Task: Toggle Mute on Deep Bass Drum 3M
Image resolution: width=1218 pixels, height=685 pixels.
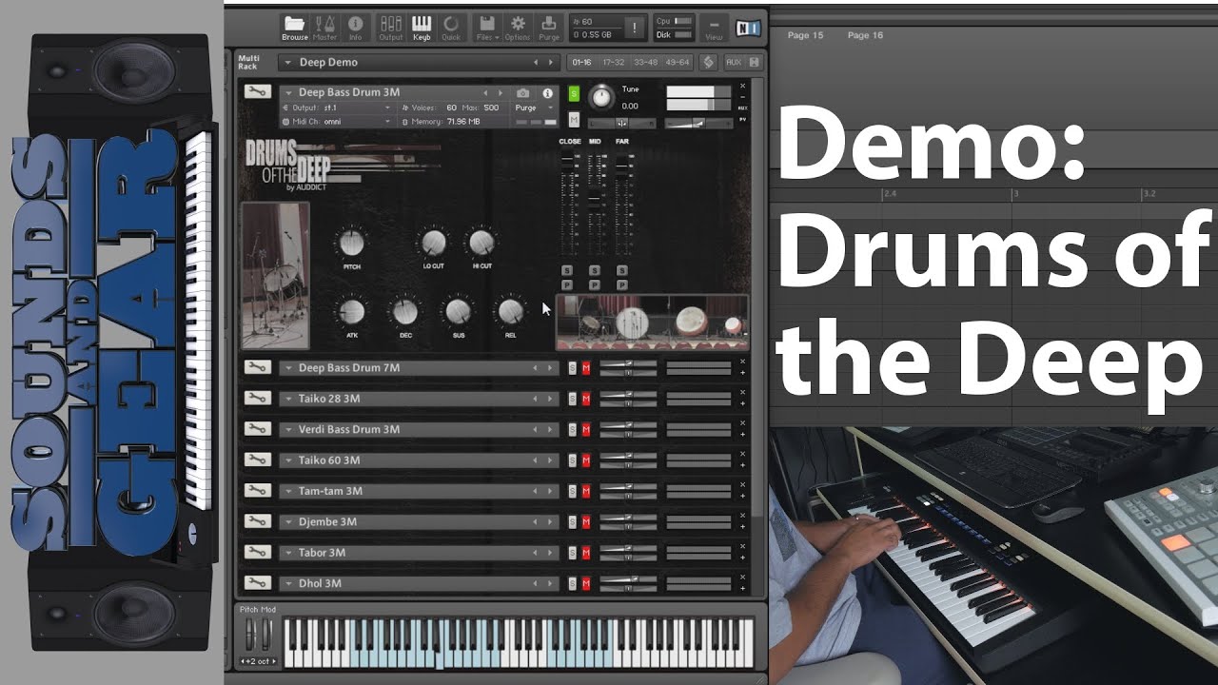Action: (x=574, y=119)
